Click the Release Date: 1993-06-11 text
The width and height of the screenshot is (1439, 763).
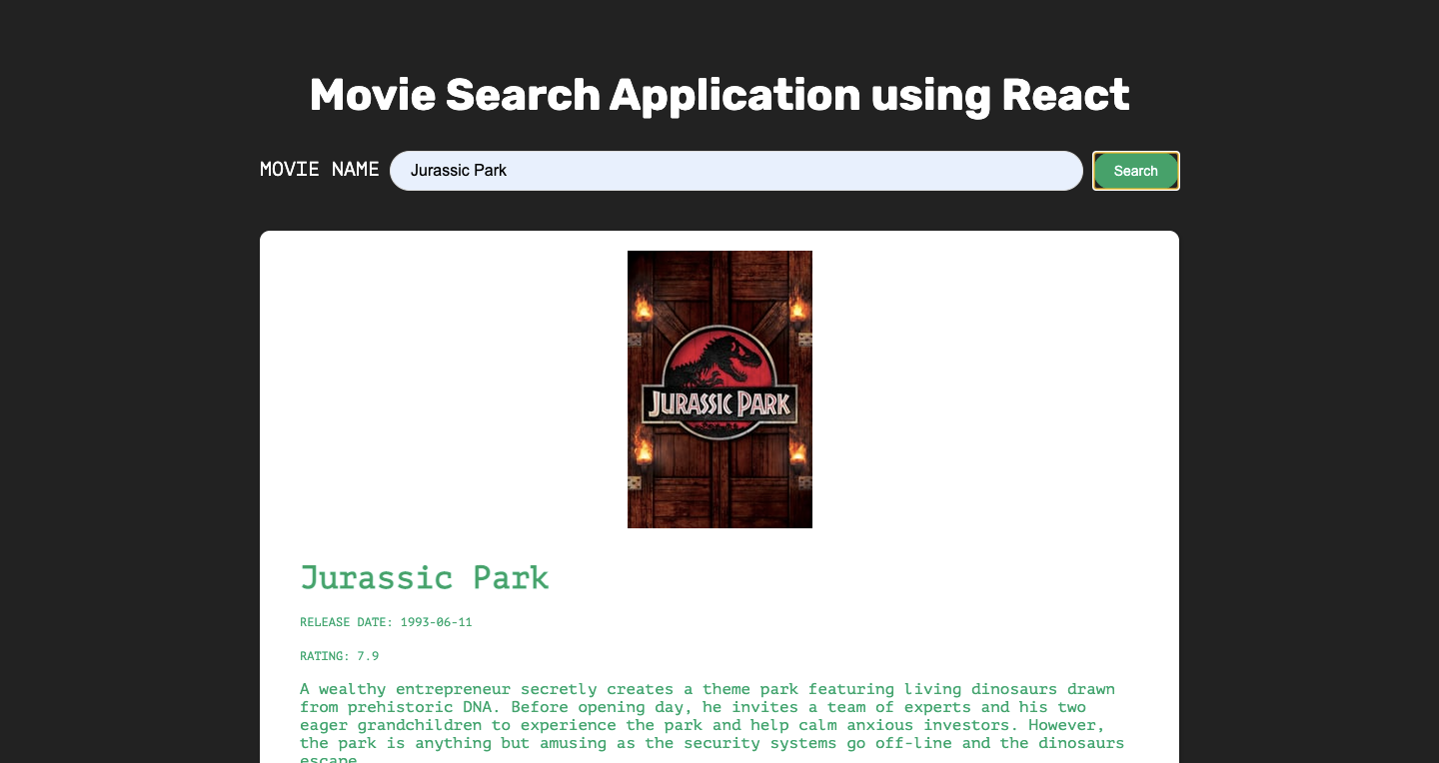[386, 622]
